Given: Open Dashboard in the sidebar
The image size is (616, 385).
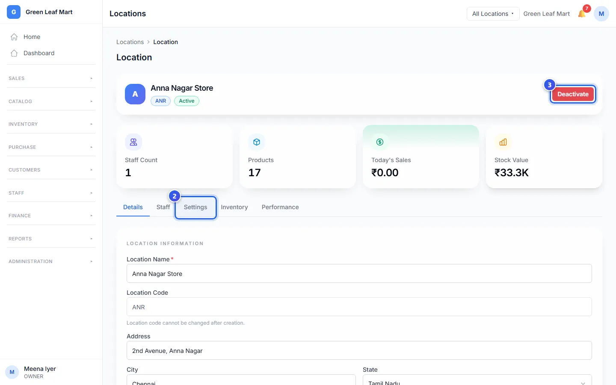Looking at the screenshot, I should pos(51,53).
